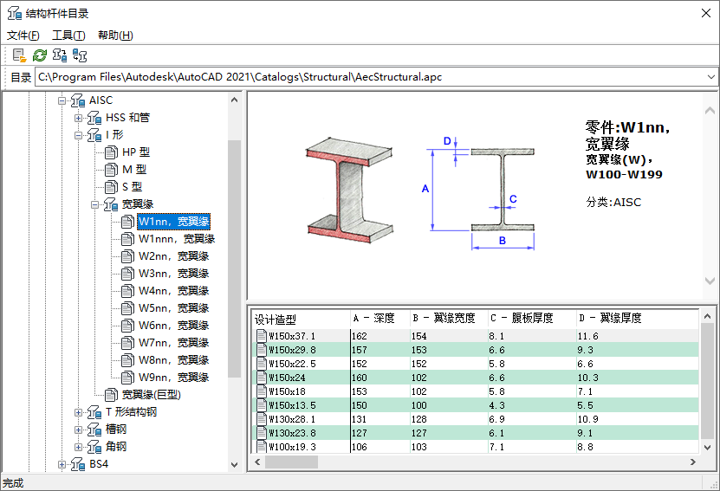Click the third structural member toolbar icon
Image resolution: width=720 pixels, height=491 pixels.
click(x=59, y=55)
